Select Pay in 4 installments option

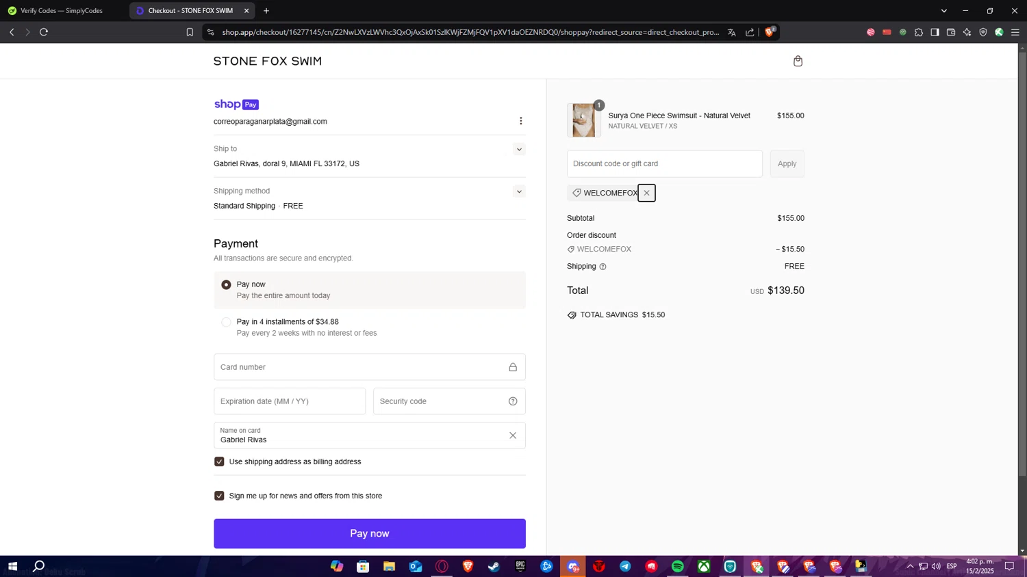(226, 322)
